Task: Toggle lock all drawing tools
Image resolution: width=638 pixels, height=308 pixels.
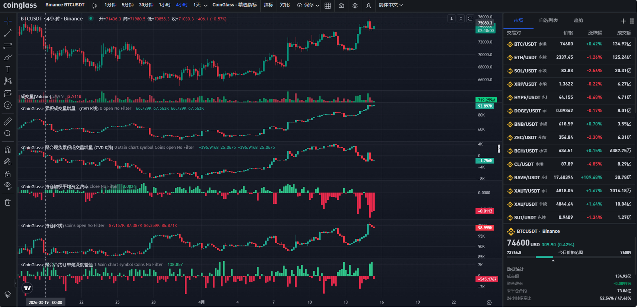Action: point(7,174)
